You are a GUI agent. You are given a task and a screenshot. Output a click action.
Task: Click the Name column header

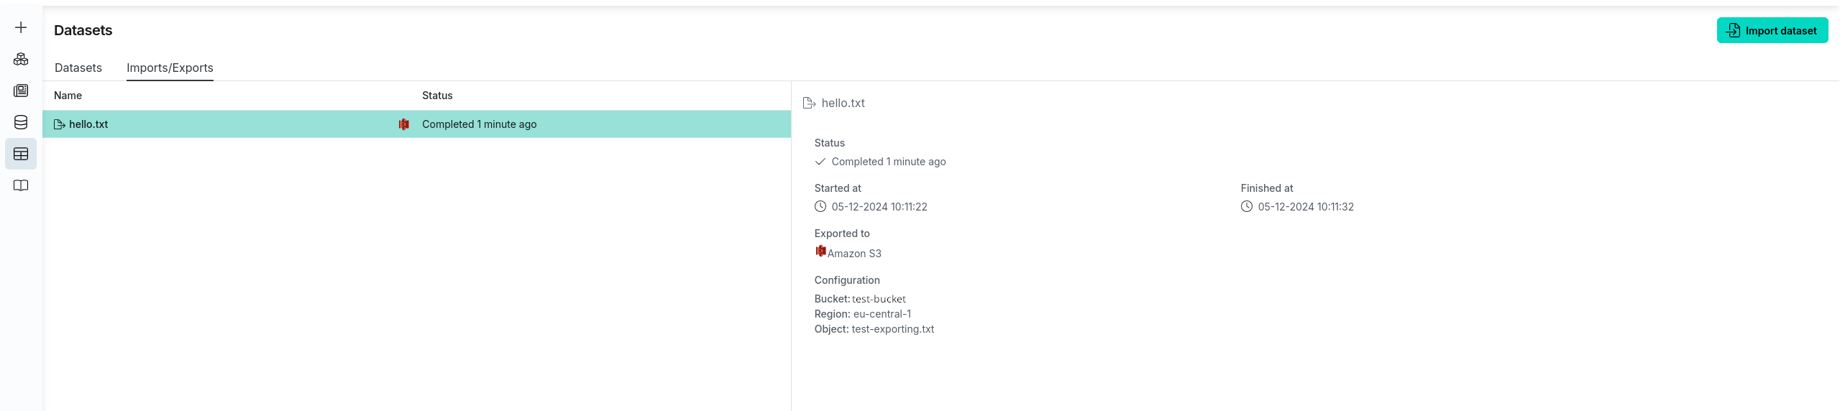pos(68,96)
